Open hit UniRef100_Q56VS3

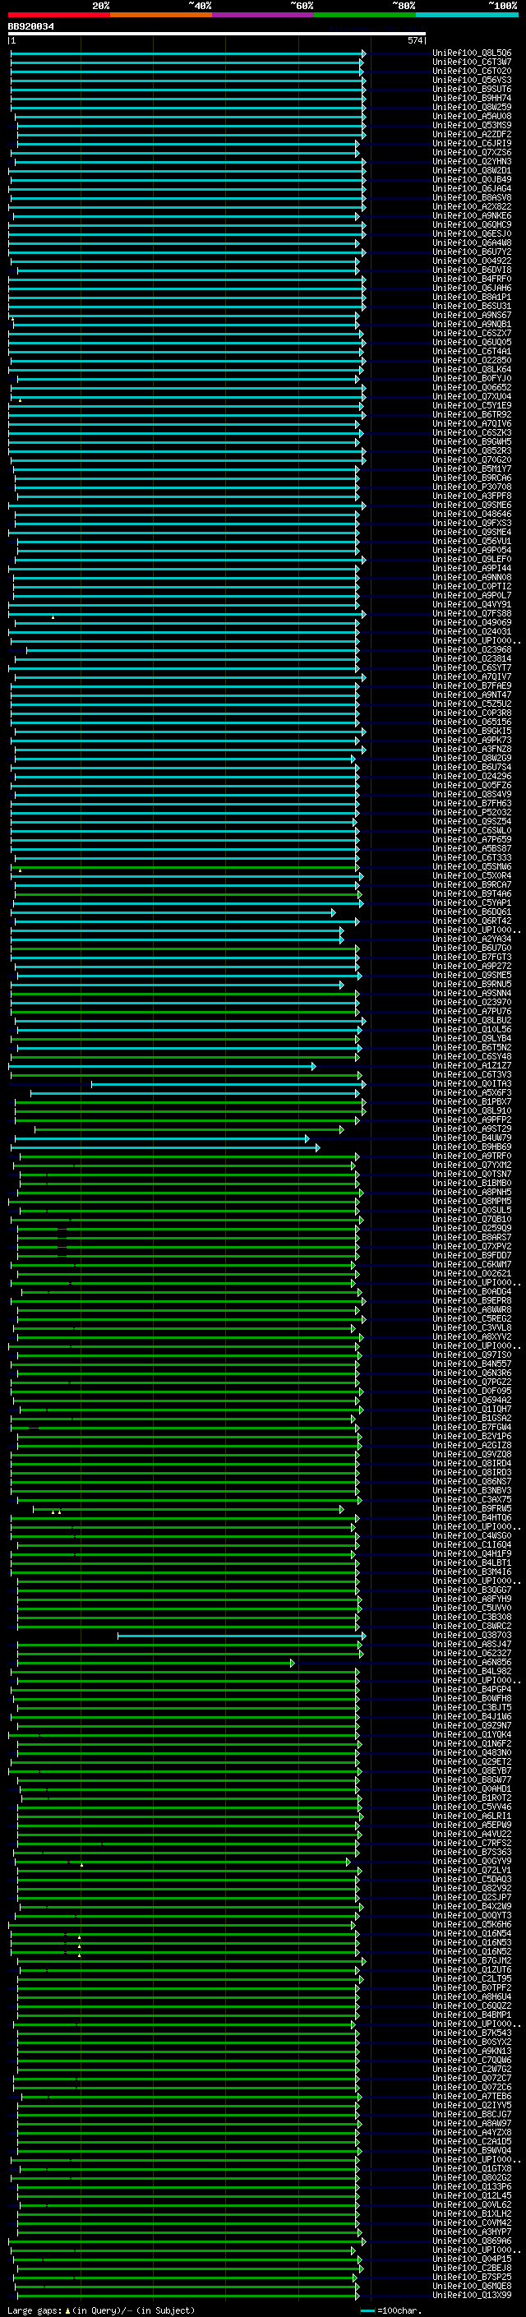[472, 80]
